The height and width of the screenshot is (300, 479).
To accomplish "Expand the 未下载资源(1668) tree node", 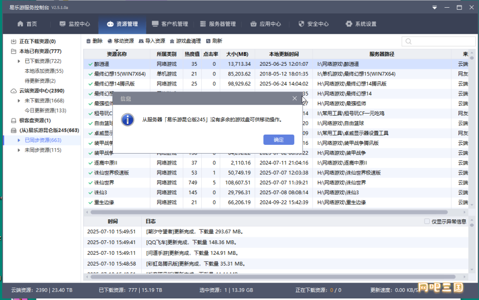I will click(19, 101).
